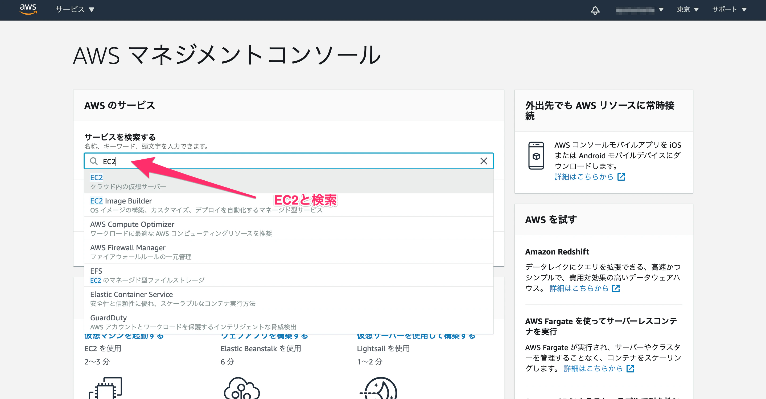Click external link icon in mobile app card

click(x=621, y=177)
